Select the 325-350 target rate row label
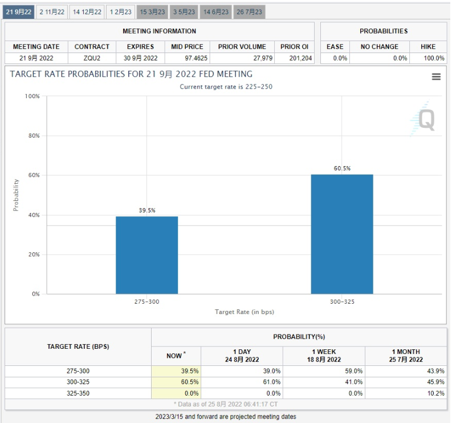The height and width of the screenshot is (423, 452). pyautogui.click(x=78, y=393)
